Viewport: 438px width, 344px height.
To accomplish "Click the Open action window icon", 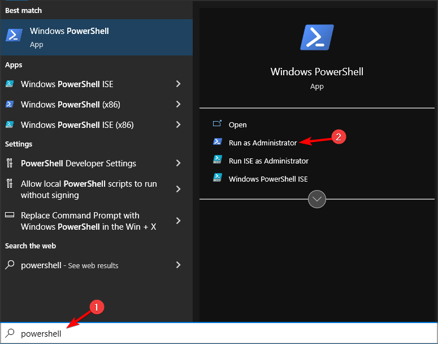I will [218, 123].
